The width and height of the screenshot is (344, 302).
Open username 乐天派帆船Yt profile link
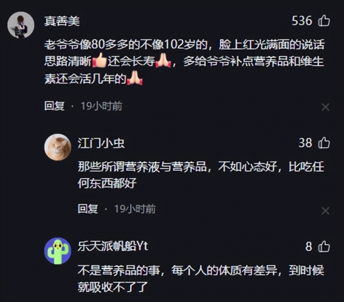113,246
